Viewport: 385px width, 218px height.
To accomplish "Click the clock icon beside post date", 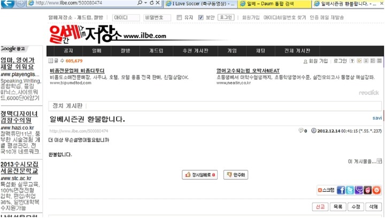I will (313, 130).
